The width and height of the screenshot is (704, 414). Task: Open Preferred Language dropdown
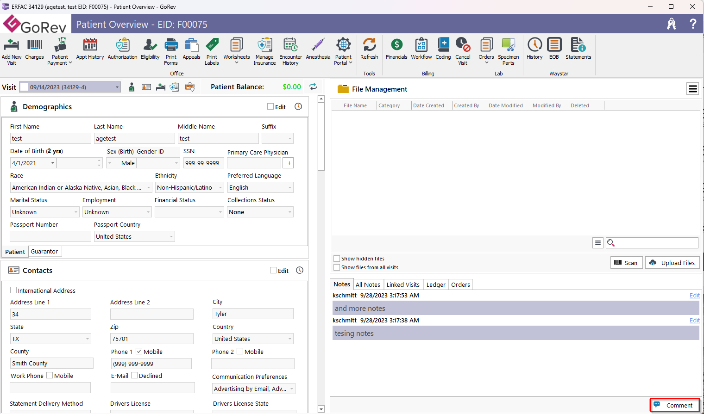pos(290,187)
